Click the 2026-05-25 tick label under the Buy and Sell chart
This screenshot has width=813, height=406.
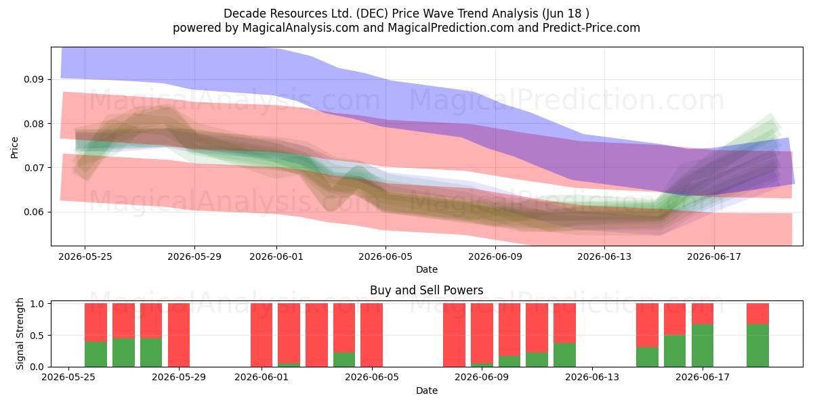pyautogui.click(x=68, y=378)
